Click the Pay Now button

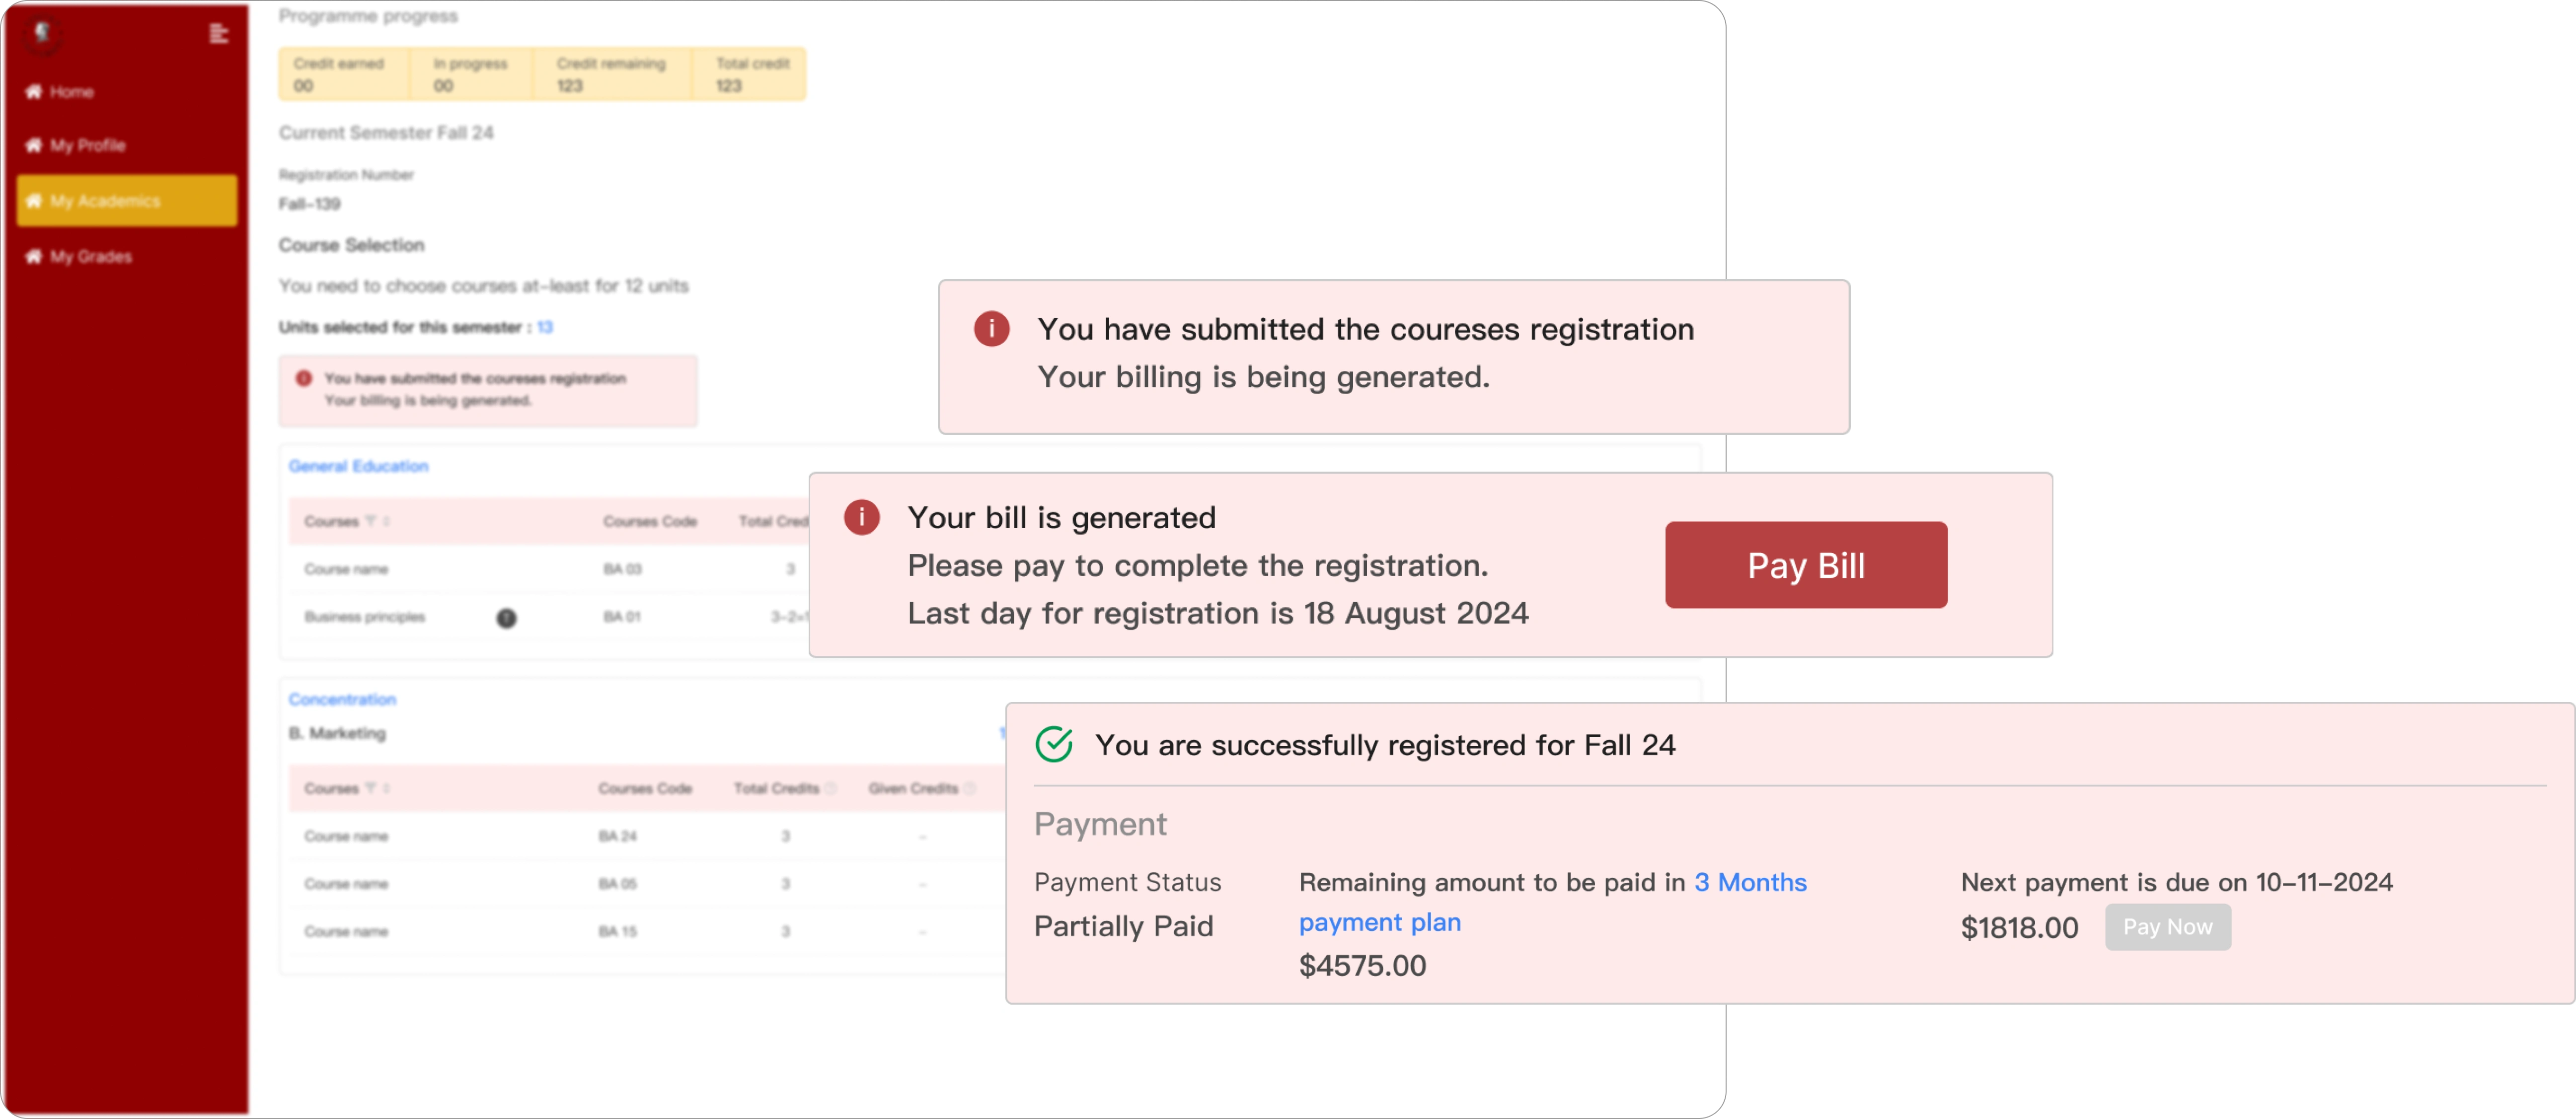tap(2167, 927)
